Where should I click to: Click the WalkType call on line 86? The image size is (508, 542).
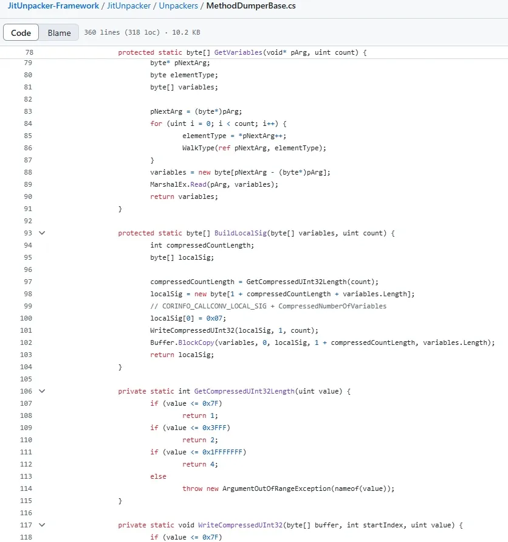click(254, 148)
